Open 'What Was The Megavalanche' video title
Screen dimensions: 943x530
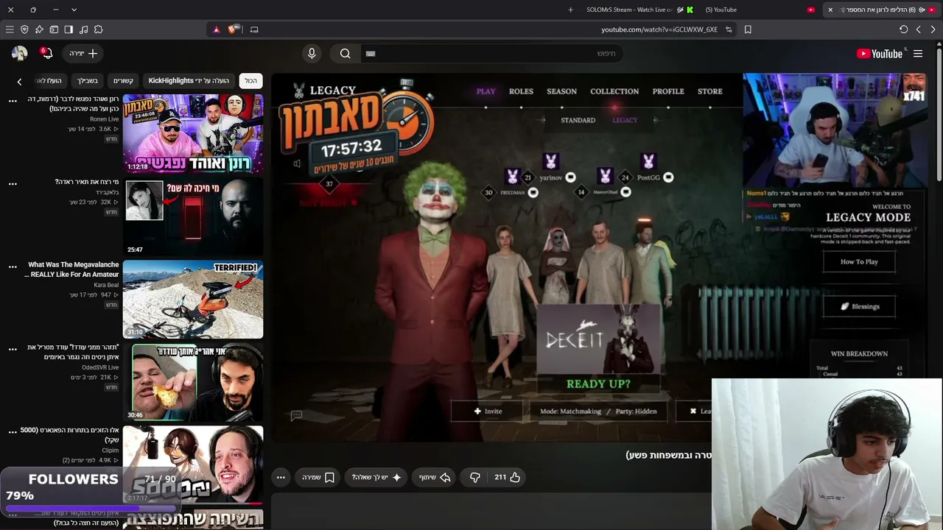(71, 269)
